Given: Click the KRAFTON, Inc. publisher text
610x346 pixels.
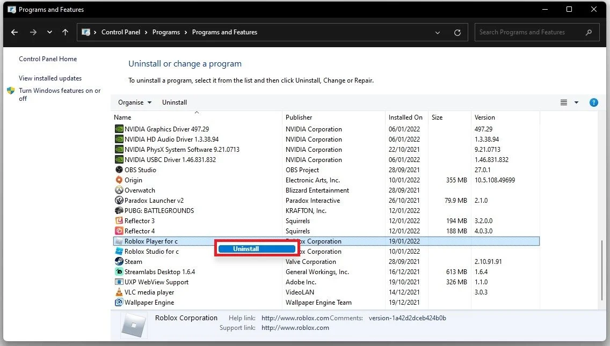Looking at the screenshot, I should tap(306, 210).
